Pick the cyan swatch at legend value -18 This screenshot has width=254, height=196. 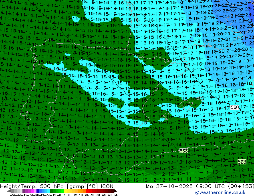click(x=48, y=191)
